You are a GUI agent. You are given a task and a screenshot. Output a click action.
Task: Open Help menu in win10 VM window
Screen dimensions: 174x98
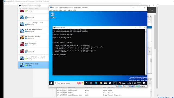tap(74, 10)
